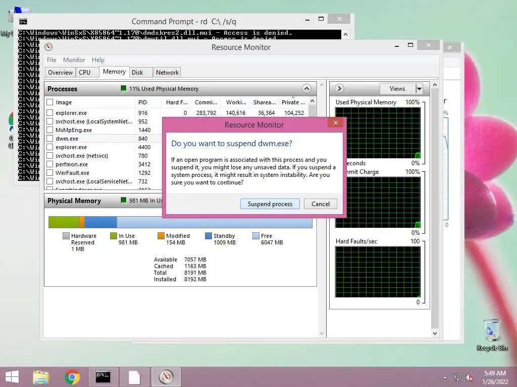
Task: Check the svchost.exe (LocalSystemNet...) checkbox
Action: [50, 121]
